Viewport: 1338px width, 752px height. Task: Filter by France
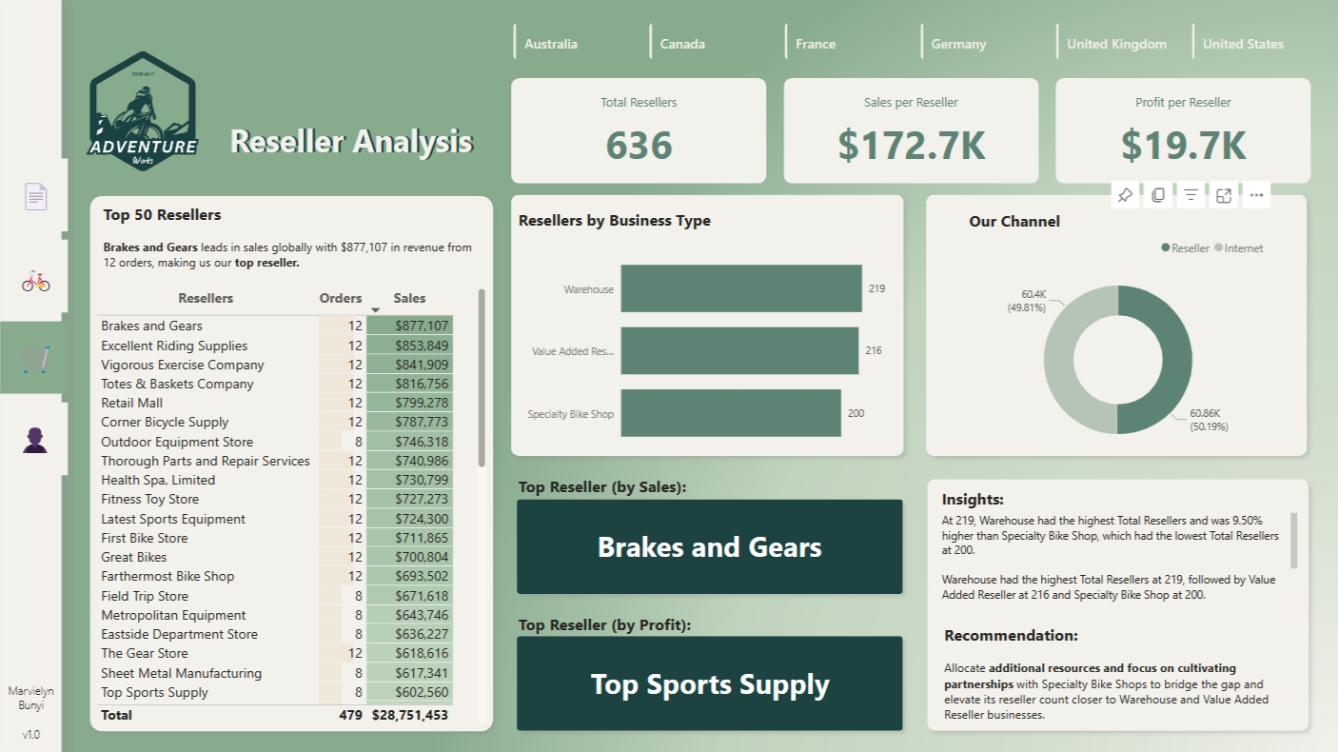click(x=816, y=44)
